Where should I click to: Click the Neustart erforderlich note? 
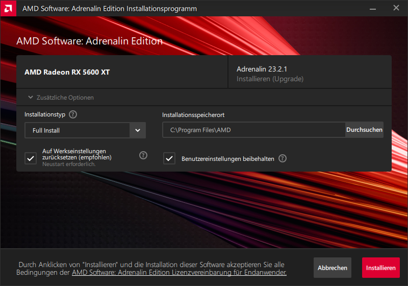click(69, 164)
